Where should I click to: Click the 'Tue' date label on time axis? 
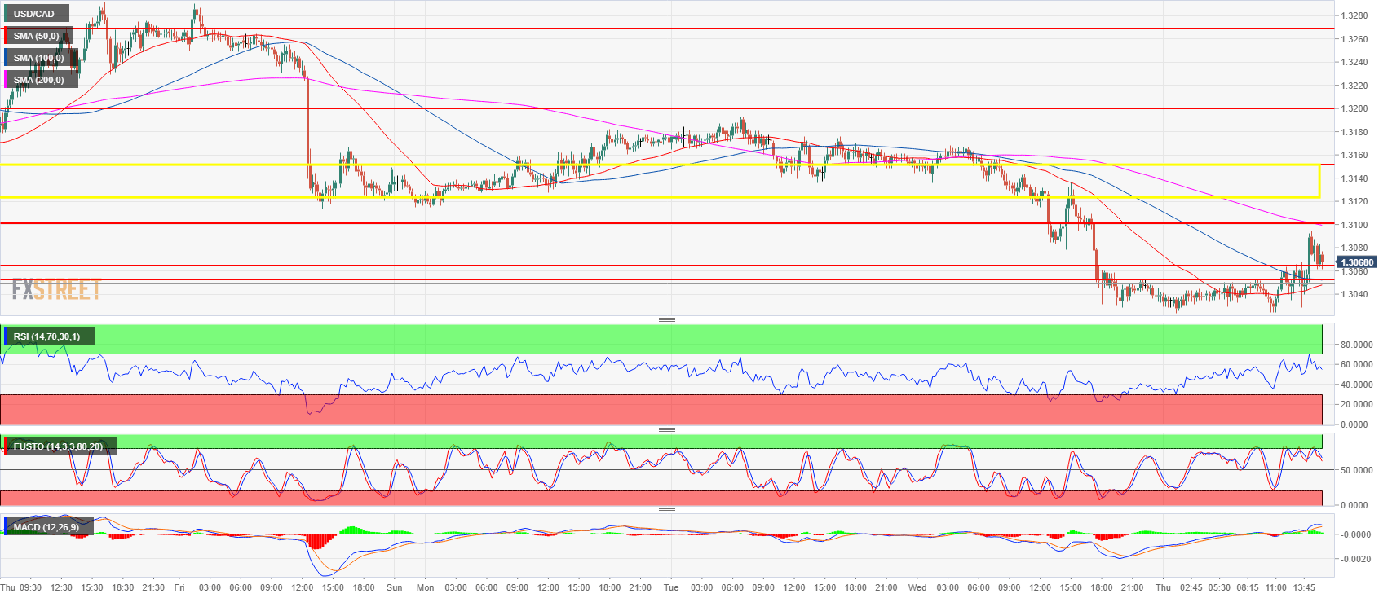tap(671, 587)
